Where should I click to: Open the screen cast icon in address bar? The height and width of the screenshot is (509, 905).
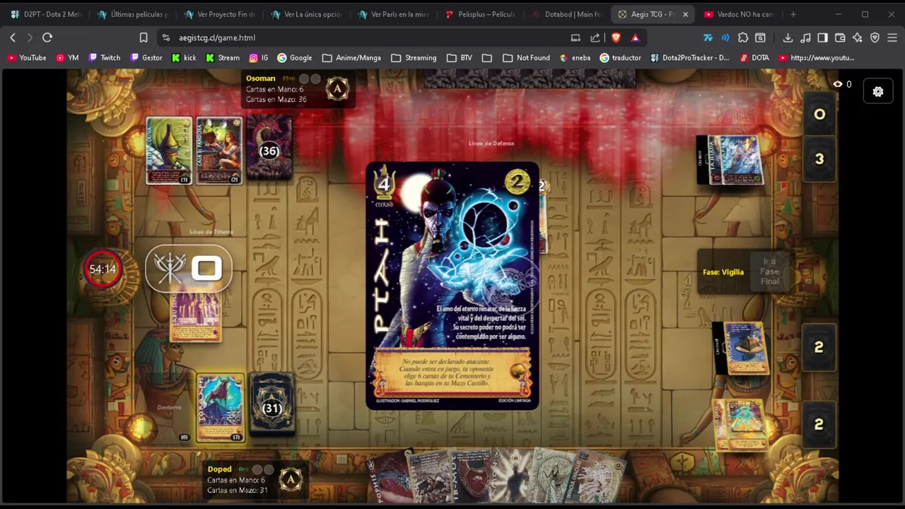click(576, 37)
